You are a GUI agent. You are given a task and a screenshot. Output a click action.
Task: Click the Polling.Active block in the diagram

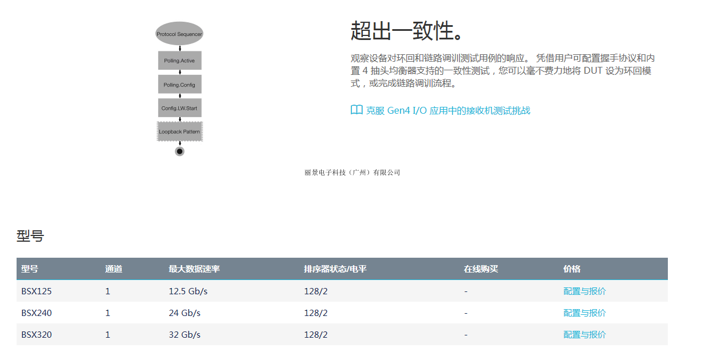tap(179, 61)
